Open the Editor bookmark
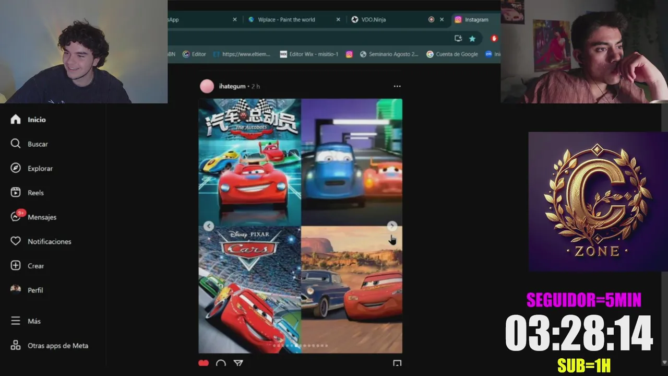Screen dimensions: 668x376 click(194, 54)
